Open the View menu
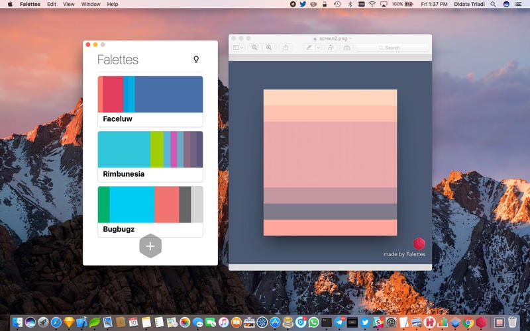Screen dimensions: 530x331 tap(69, 4)
